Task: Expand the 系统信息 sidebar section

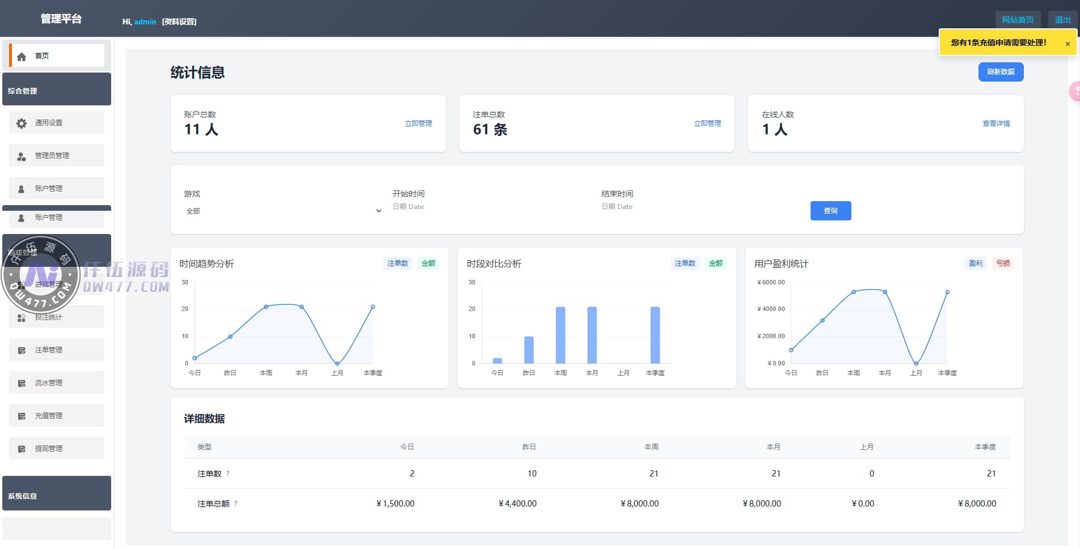Action: (57, 495)
